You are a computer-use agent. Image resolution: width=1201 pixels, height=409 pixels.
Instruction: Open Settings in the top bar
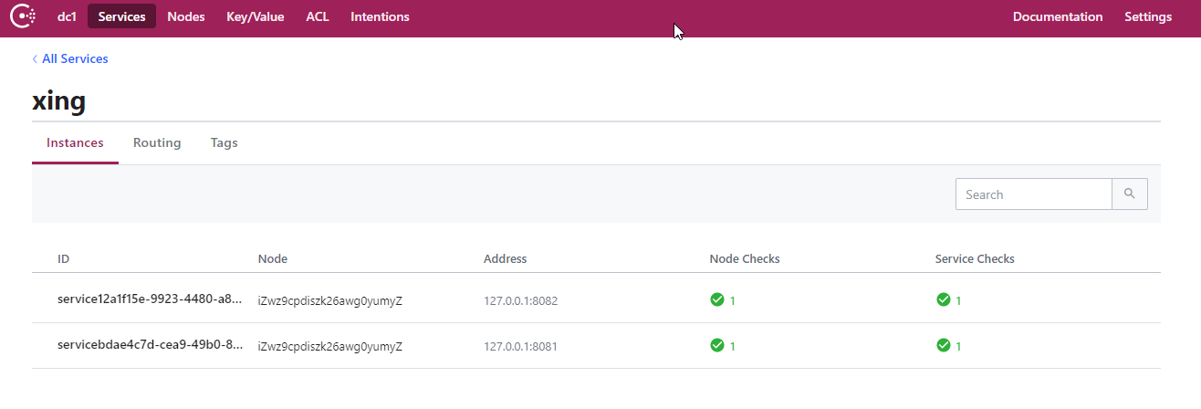click(x=1148, y=16)
